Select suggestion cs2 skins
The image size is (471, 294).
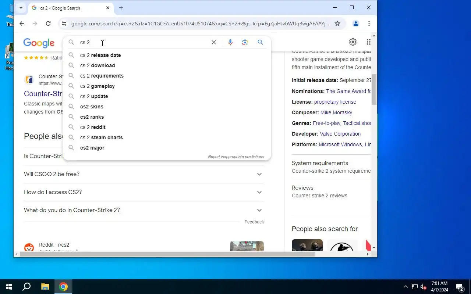[167, 107]
